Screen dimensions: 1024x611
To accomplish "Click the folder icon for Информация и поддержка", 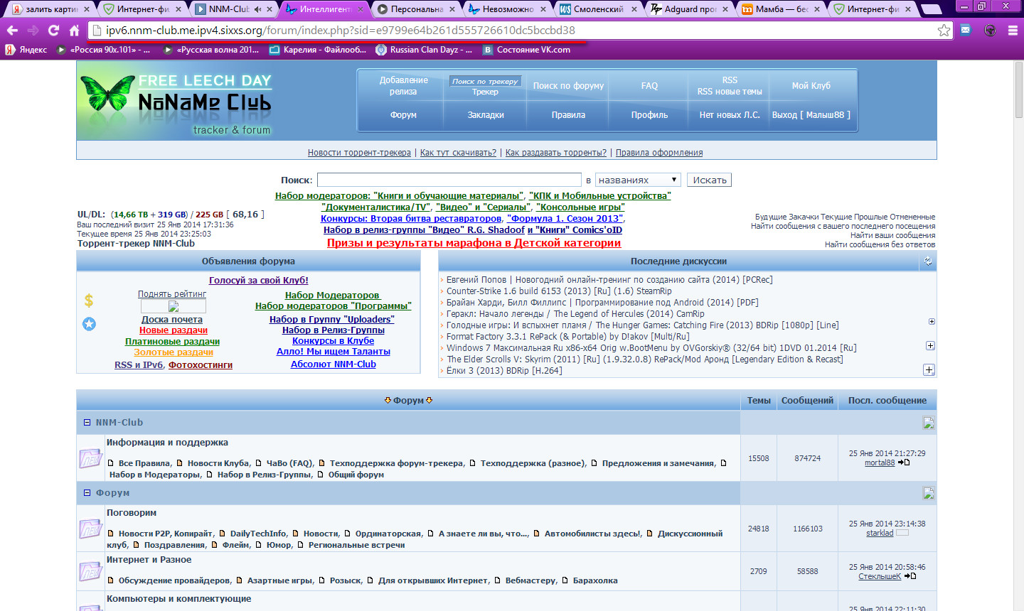I will point(91,458).
